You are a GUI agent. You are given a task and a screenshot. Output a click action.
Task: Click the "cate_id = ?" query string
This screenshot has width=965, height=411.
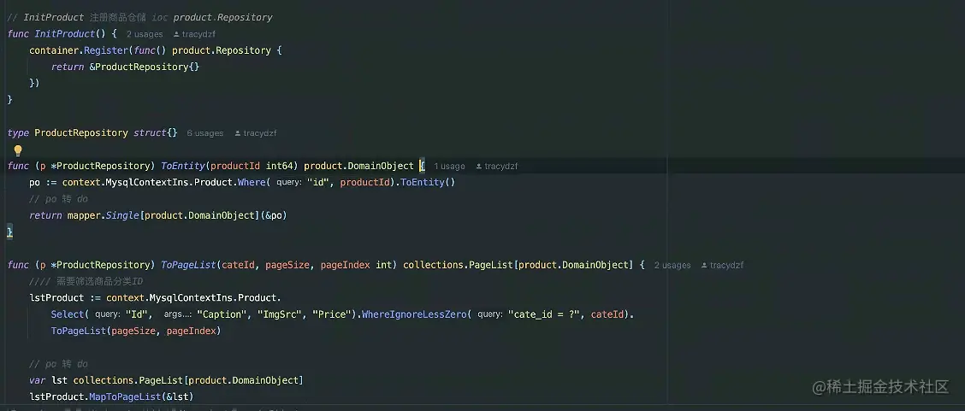pyautogui.click(x=544, y=314)
